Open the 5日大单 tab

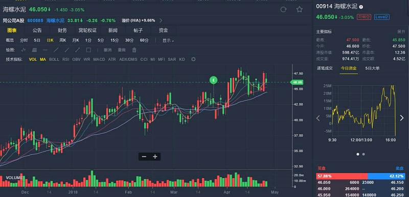tap(373, 68)
